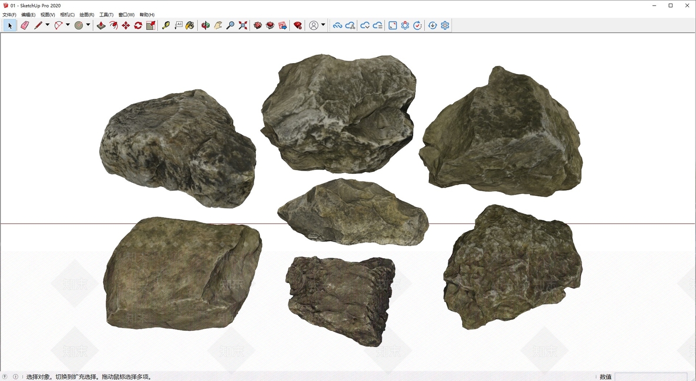This screenshot has height=381, width=696.
Task: Click the circular download arrow icon
Action: point(432,26)
